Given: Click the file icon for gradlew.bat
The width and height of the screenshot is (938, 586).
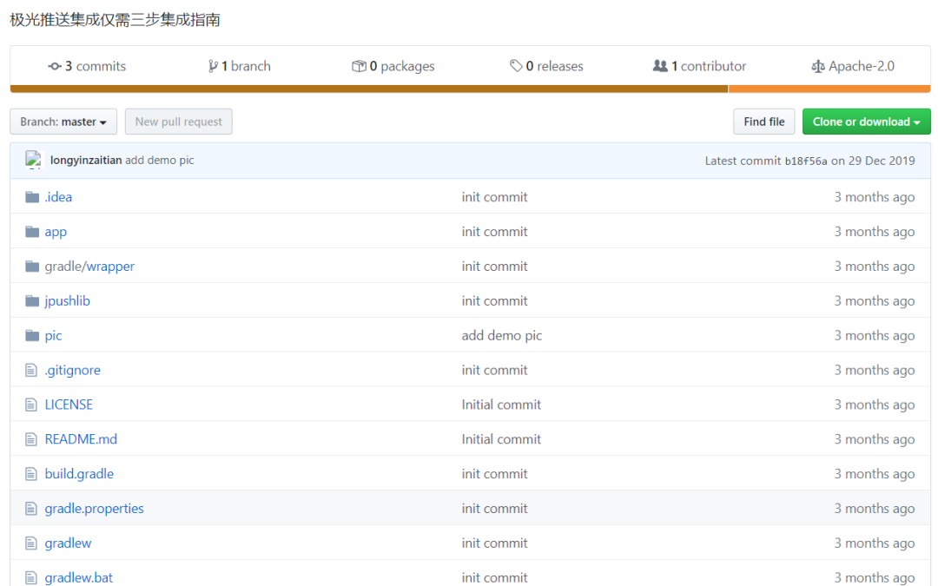Looking at the screenshot, I should (x=31, y=578).
